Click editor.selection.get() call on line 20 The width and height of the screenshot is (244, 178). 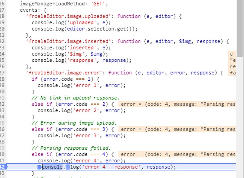tap(101, 29)
